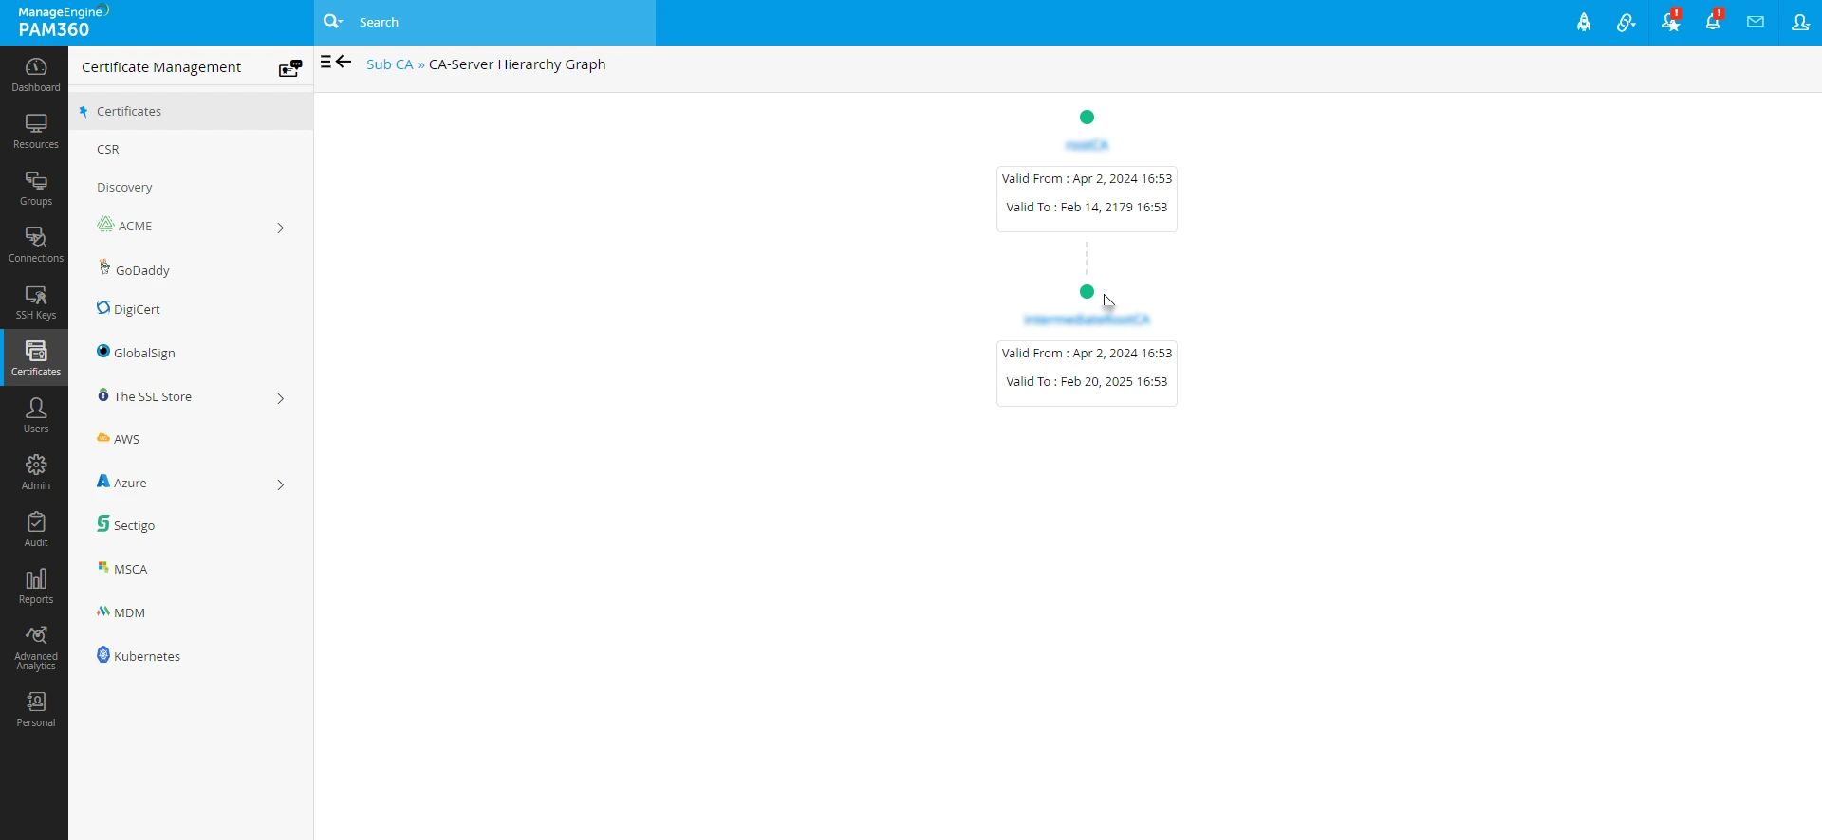Click the Certificate Management heading
1822x840 pixels.
click(x=161, y=67)
